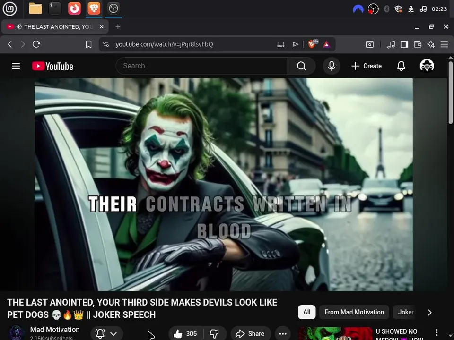Click the install/cast icon in the address bar
This screenshot has height=340, width=454.
(x=280, y=44)
